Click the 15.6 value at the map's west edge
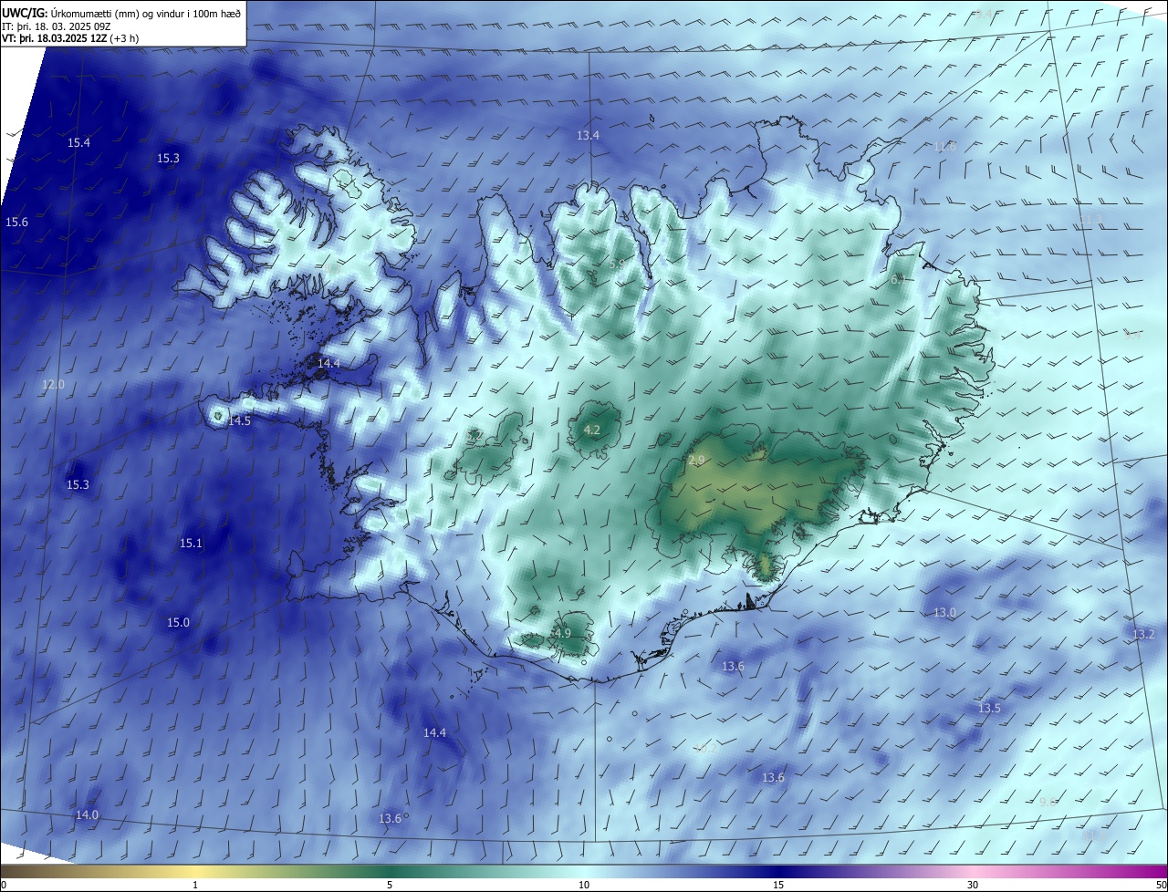 pos(16,223)
